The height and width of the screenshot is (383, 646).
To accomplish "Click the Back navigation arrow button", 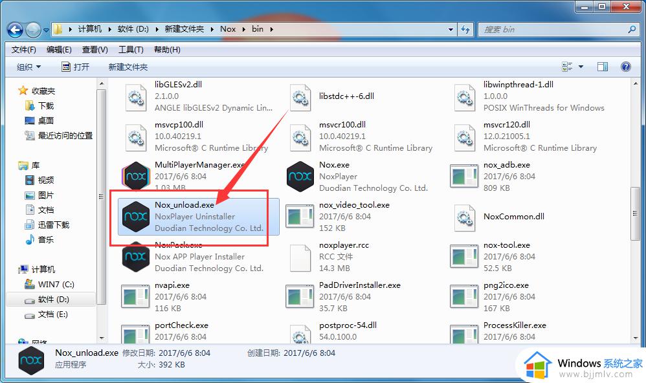I will [x=16, y=30].
